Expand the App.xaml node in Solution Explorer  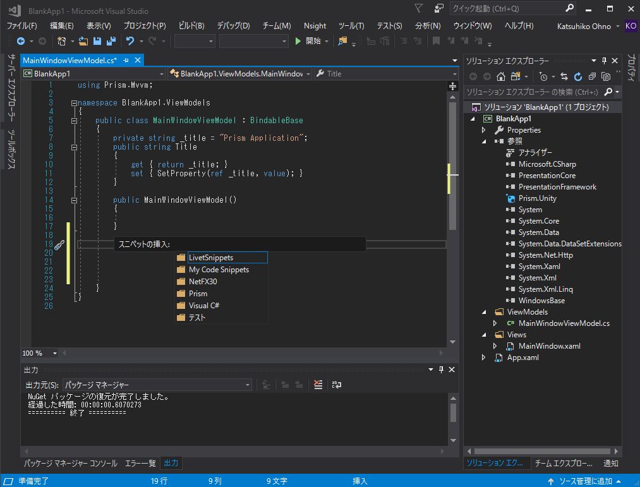[x=484, y=357]
